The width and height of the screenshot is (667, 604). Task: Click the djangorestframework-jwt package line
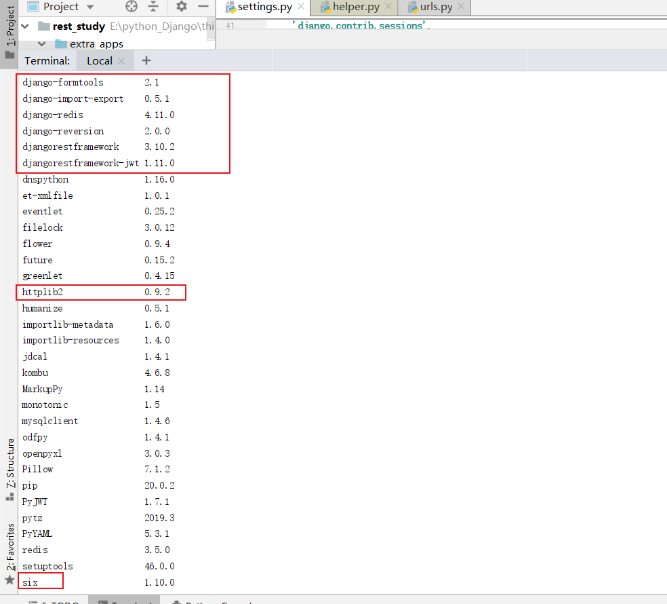pos(98,163)
